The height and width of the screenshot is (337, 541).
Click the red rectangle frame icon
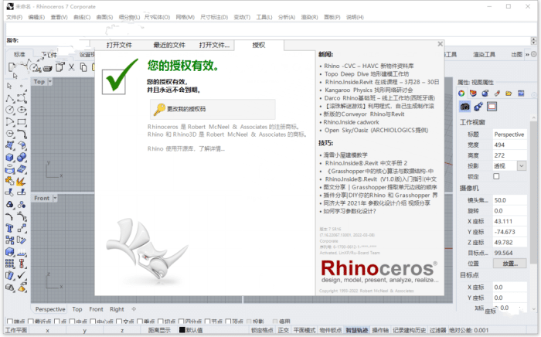coord(492,107)
